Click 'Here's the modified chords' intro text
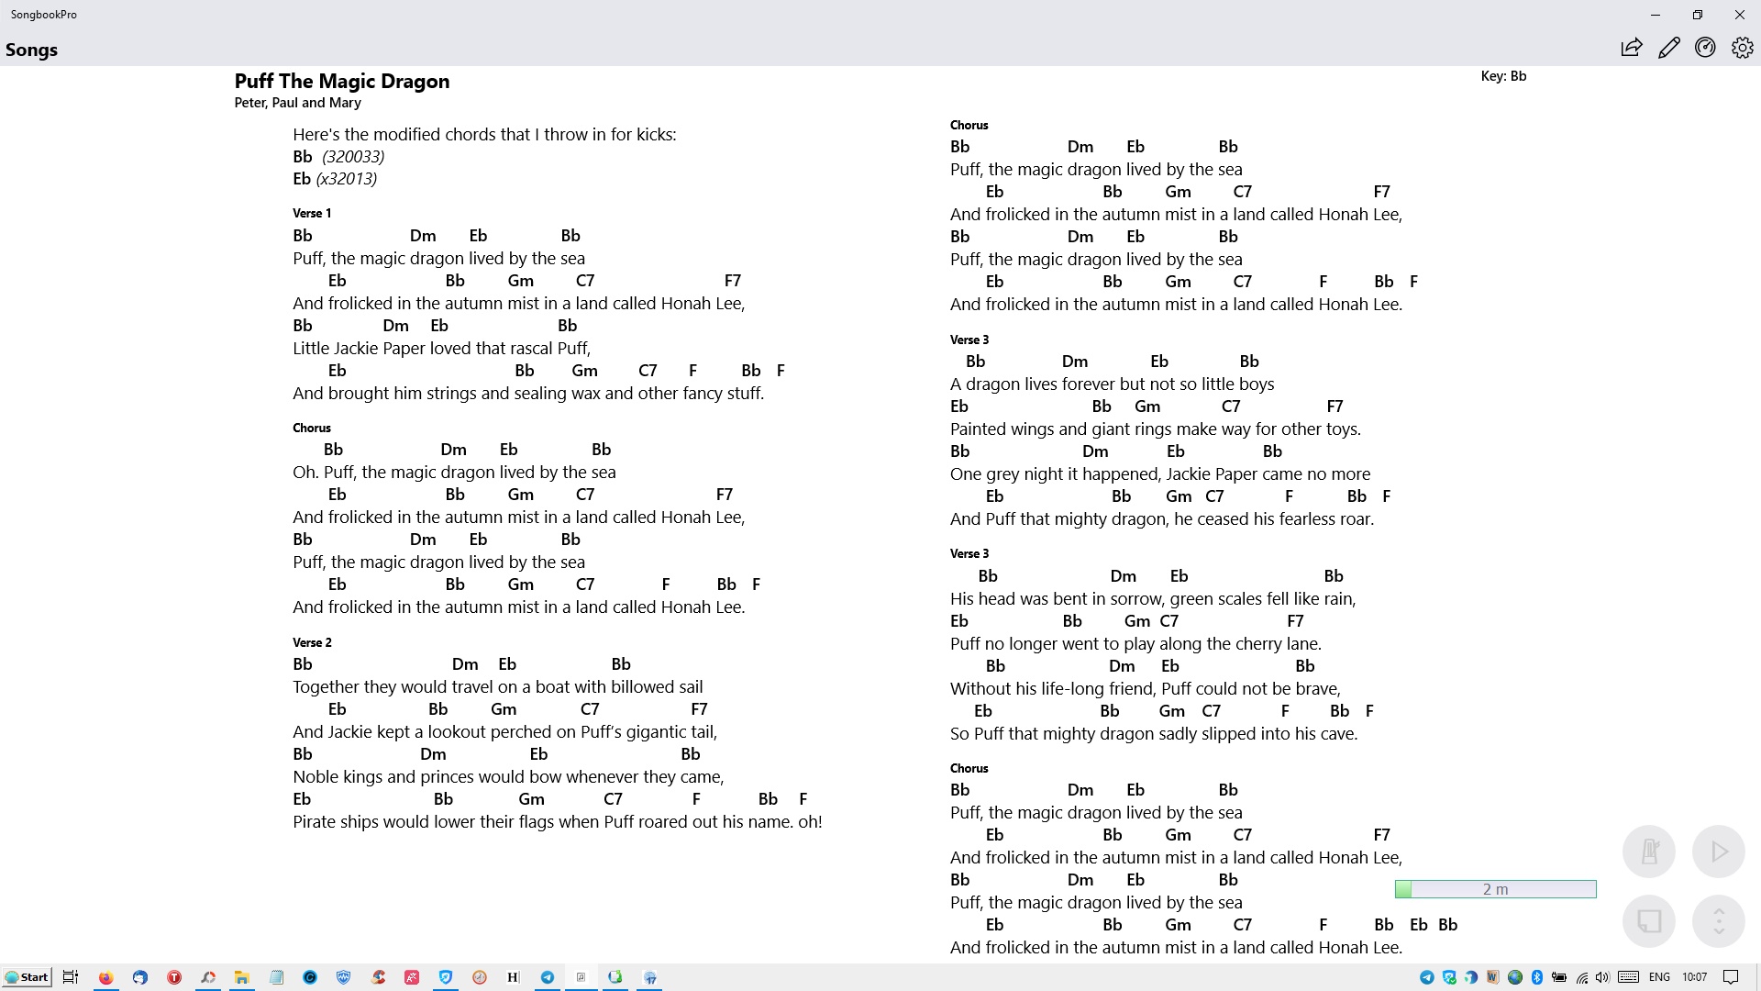This screenshot has width=1761, height=991. (484, 135)
